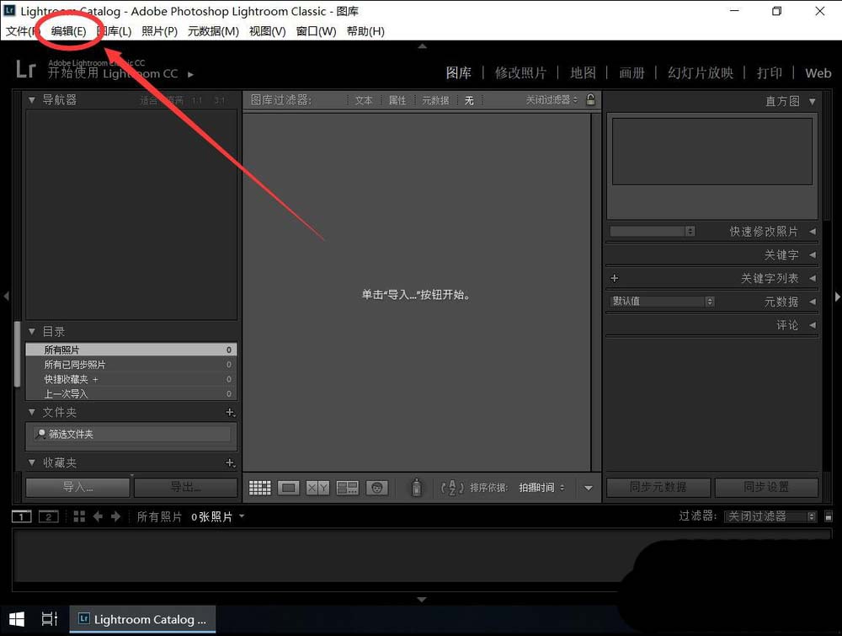Open toolbar content arrow menu
This screenshot has height=636, width=842.
[589, 489]
